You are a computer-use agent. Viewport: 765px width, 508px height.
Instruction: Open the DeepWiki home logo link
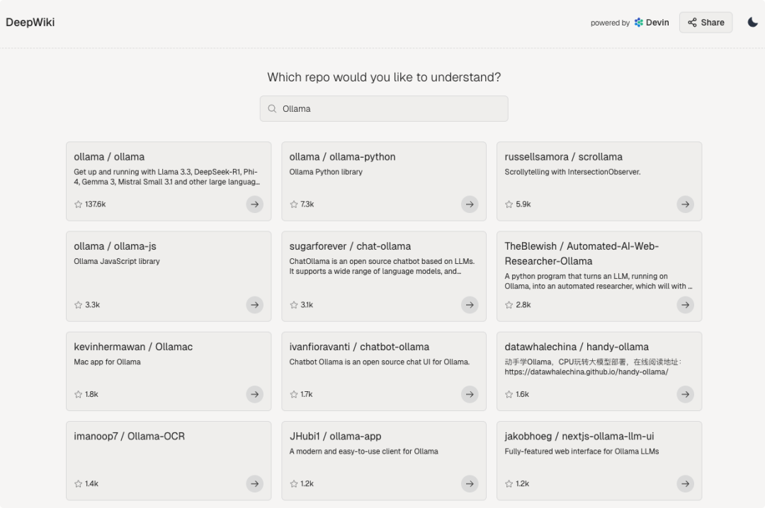[x=30, y=22]
